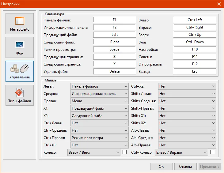Select the Удалить файл hotkey field
Image resolution: width=224 pixels, height=173 pixels.
click(115, 71)
